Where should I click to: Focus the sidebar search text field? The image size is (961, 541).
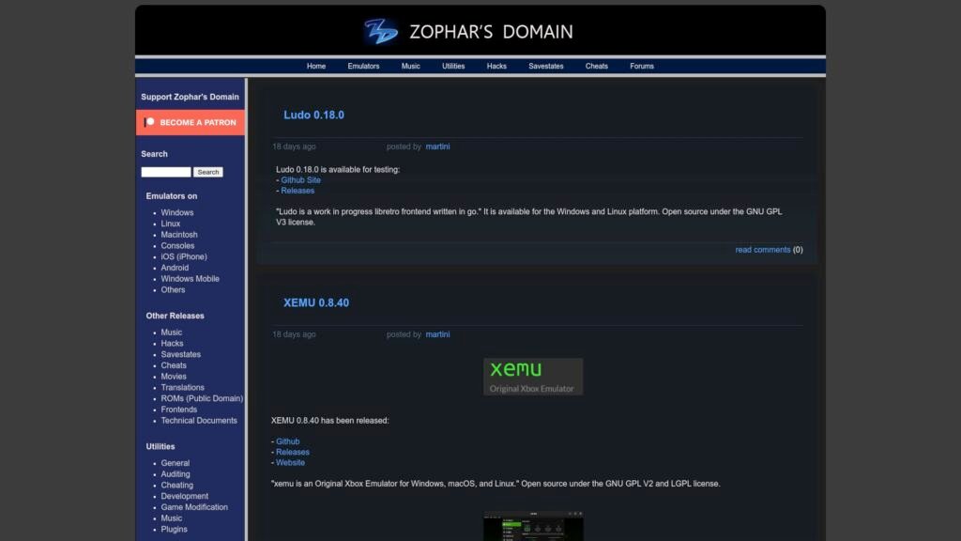coord(166,173)
